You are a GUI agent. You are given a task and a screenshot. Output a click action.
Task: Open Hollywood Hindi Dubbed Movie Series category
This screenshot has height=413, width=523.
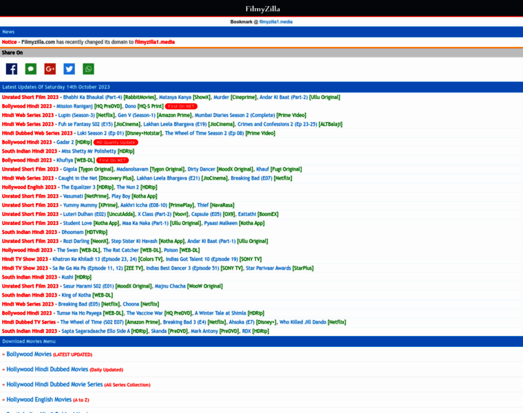(x=54, y=384)
